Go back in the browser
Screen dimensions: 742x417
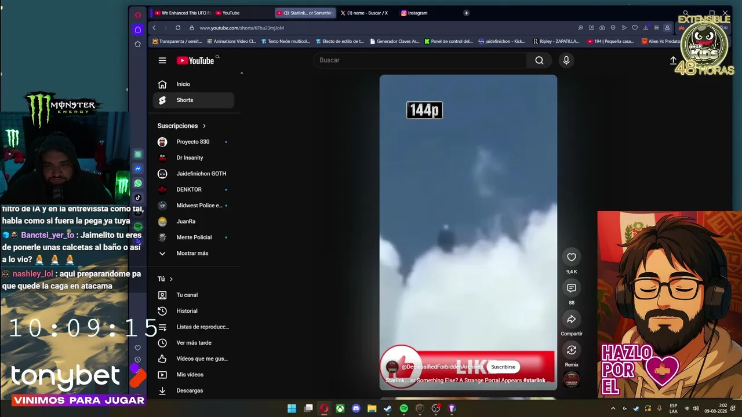(154, 28)
